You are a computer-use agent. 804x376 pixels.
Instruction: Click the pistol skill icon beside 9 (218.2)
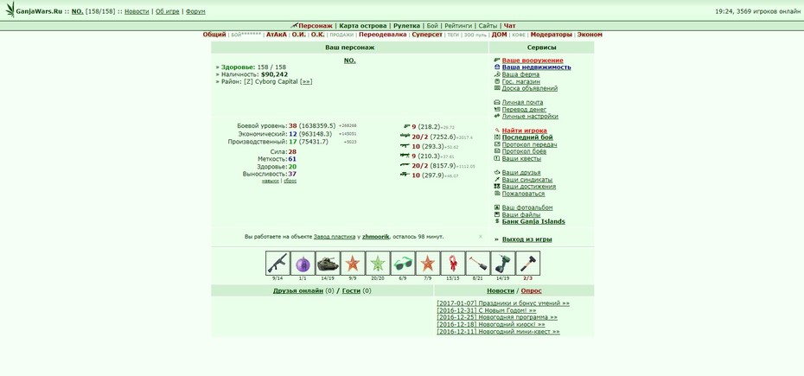[x=407, y=125]
